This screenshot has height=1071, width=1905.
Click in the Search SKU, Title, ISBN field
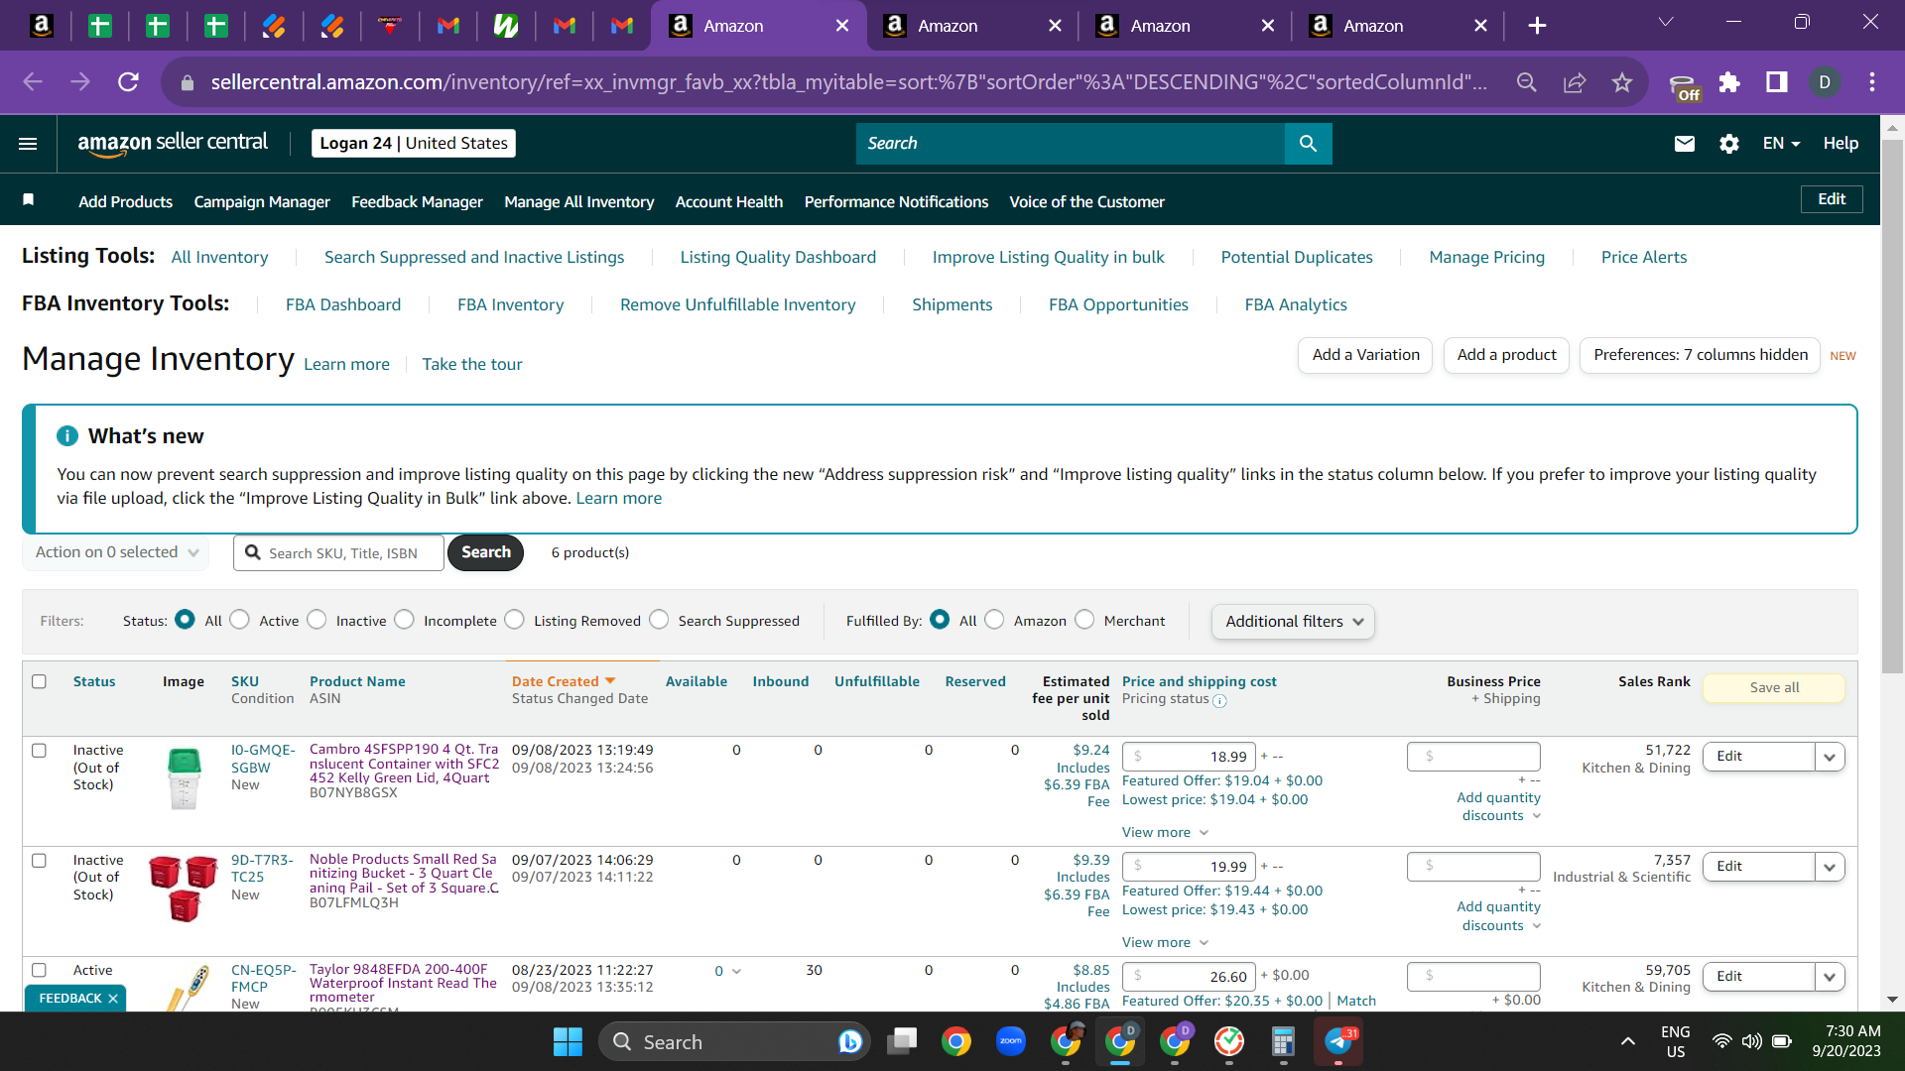tap(338, 553)
